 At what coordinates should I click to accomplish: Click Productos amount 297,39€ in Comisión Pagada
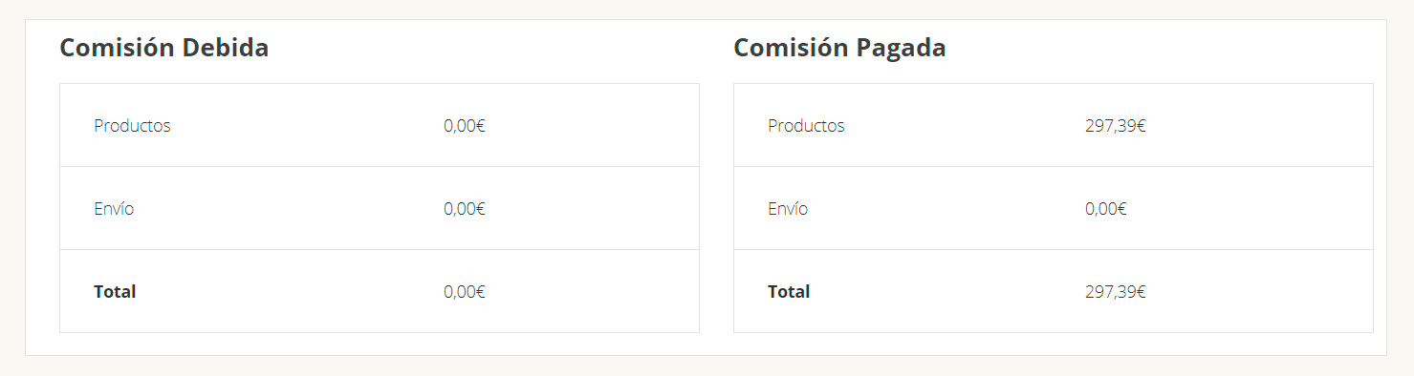click(1116, 125)
